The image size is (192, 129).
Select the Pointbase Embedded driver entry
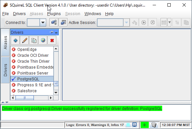[32, 67]
